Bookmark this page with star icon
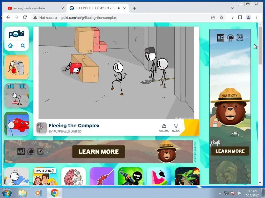The height and width of the screenshot is (198, 265). pyautogui.click(x=222, y=17)
